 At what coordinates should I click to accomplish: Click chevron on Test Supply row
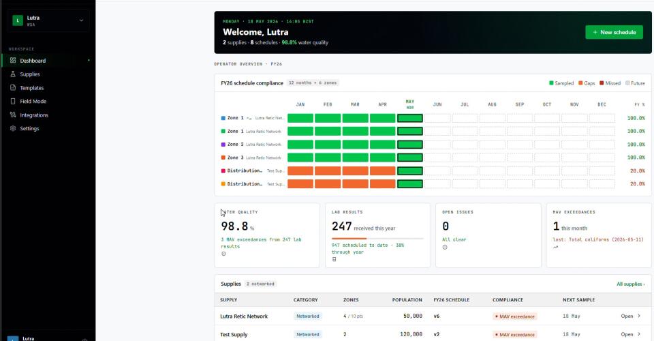click(x=639, y=334)
